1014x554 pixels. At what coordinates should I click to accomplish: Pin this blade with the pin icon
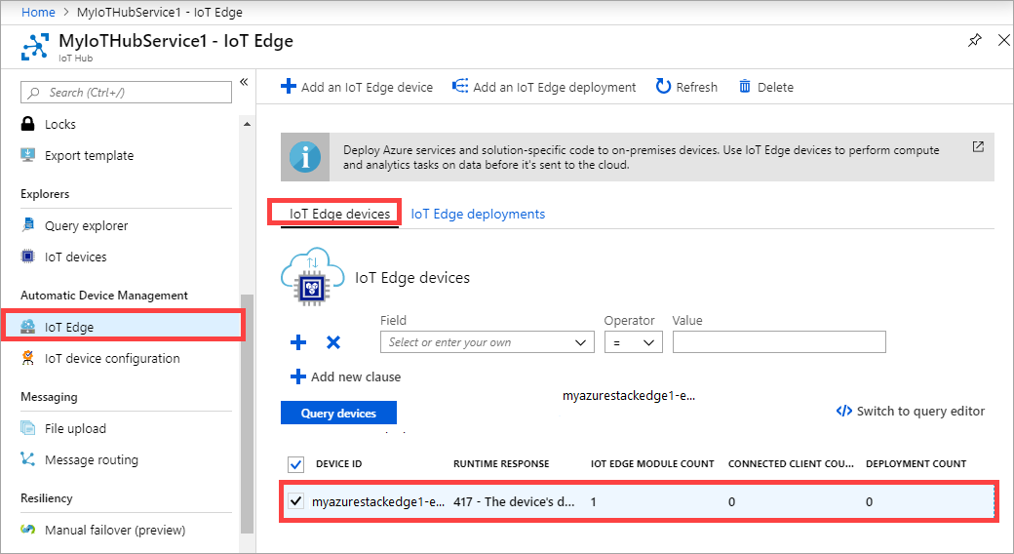pos(974,41)
